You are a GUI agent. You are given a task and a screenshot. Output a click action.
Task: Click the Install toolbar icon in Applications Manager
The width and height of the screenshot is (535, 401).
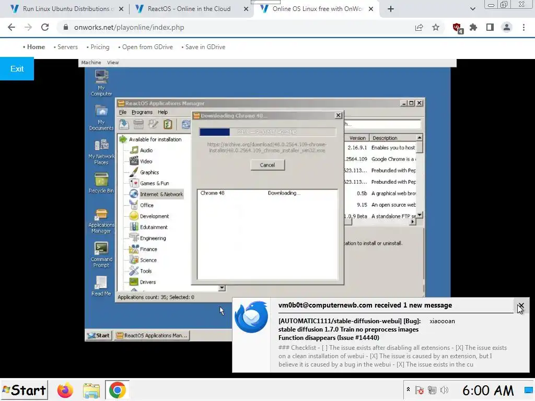(124, 124)
